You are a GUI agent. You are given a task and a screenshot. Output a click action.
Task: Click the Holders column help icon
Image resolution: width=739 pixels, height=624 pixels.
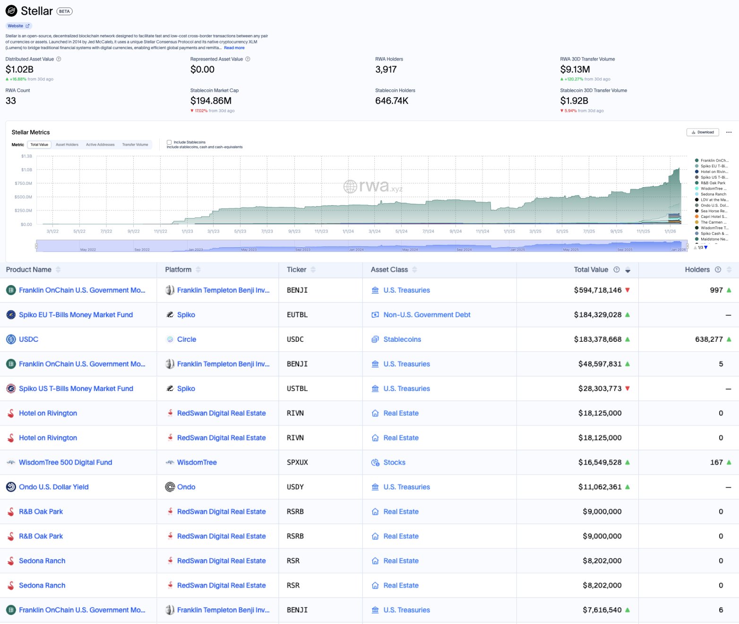pyautogui.click(x=718, y=269)
